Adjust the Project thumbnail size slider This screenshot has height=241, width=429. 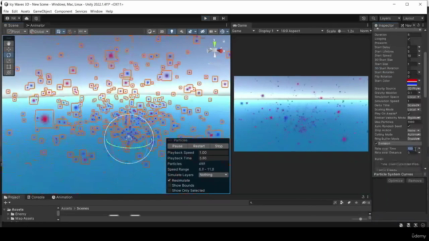tap(361, 219)
